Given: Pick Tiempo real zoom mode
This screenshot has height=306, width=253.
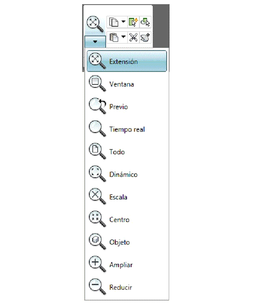Looking at the screenshot, I should pos(127,129).
